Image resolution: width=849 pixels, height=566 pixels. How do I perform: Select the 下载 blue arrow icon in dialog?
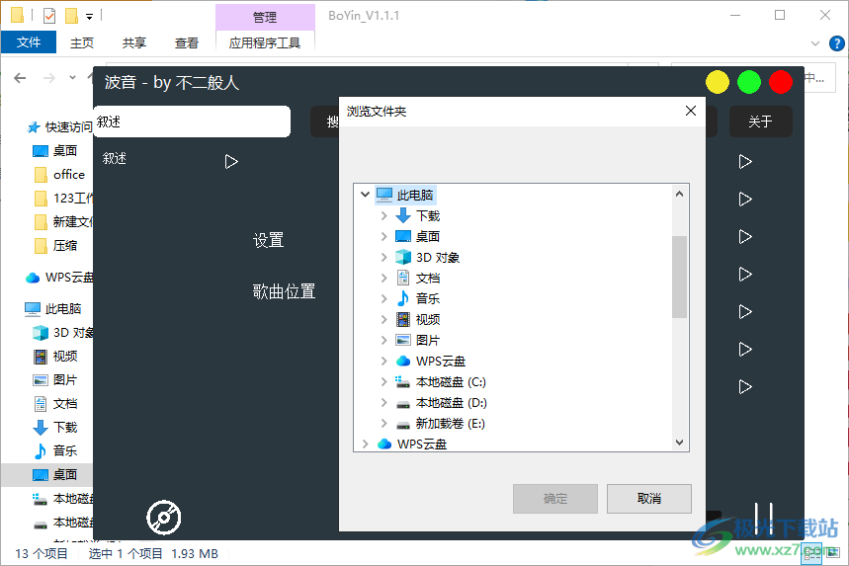point(403,216)
